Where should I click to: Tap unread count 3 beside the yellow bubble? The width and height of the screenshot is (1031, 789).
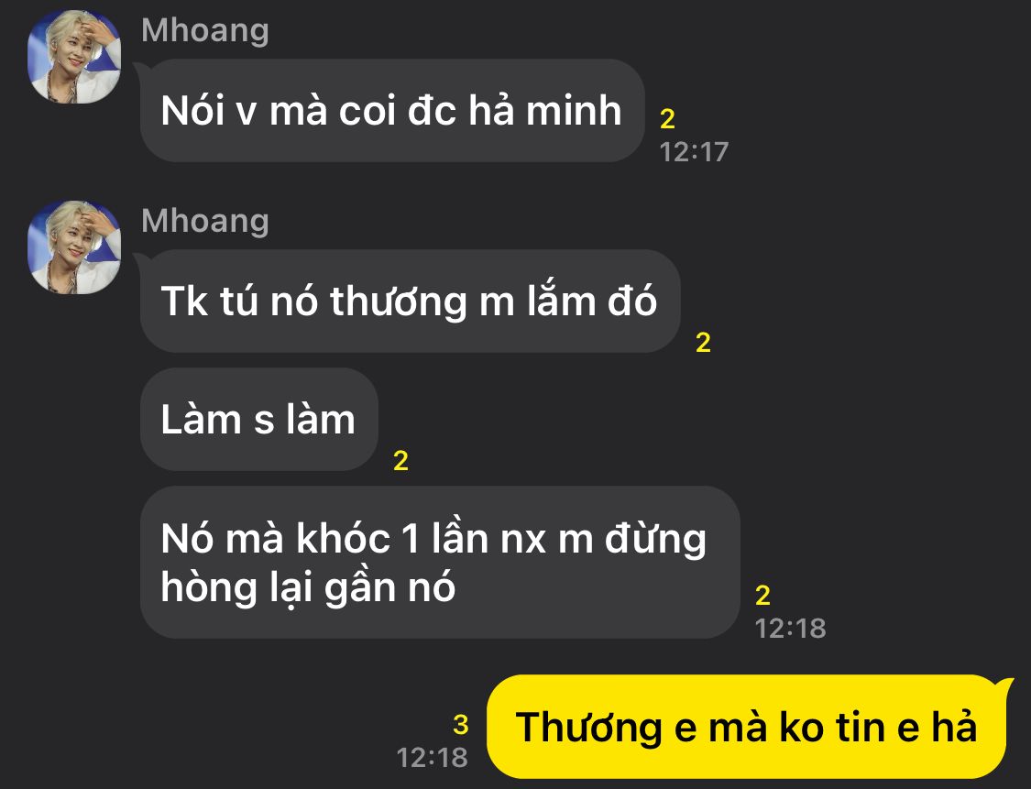[460, 725]
